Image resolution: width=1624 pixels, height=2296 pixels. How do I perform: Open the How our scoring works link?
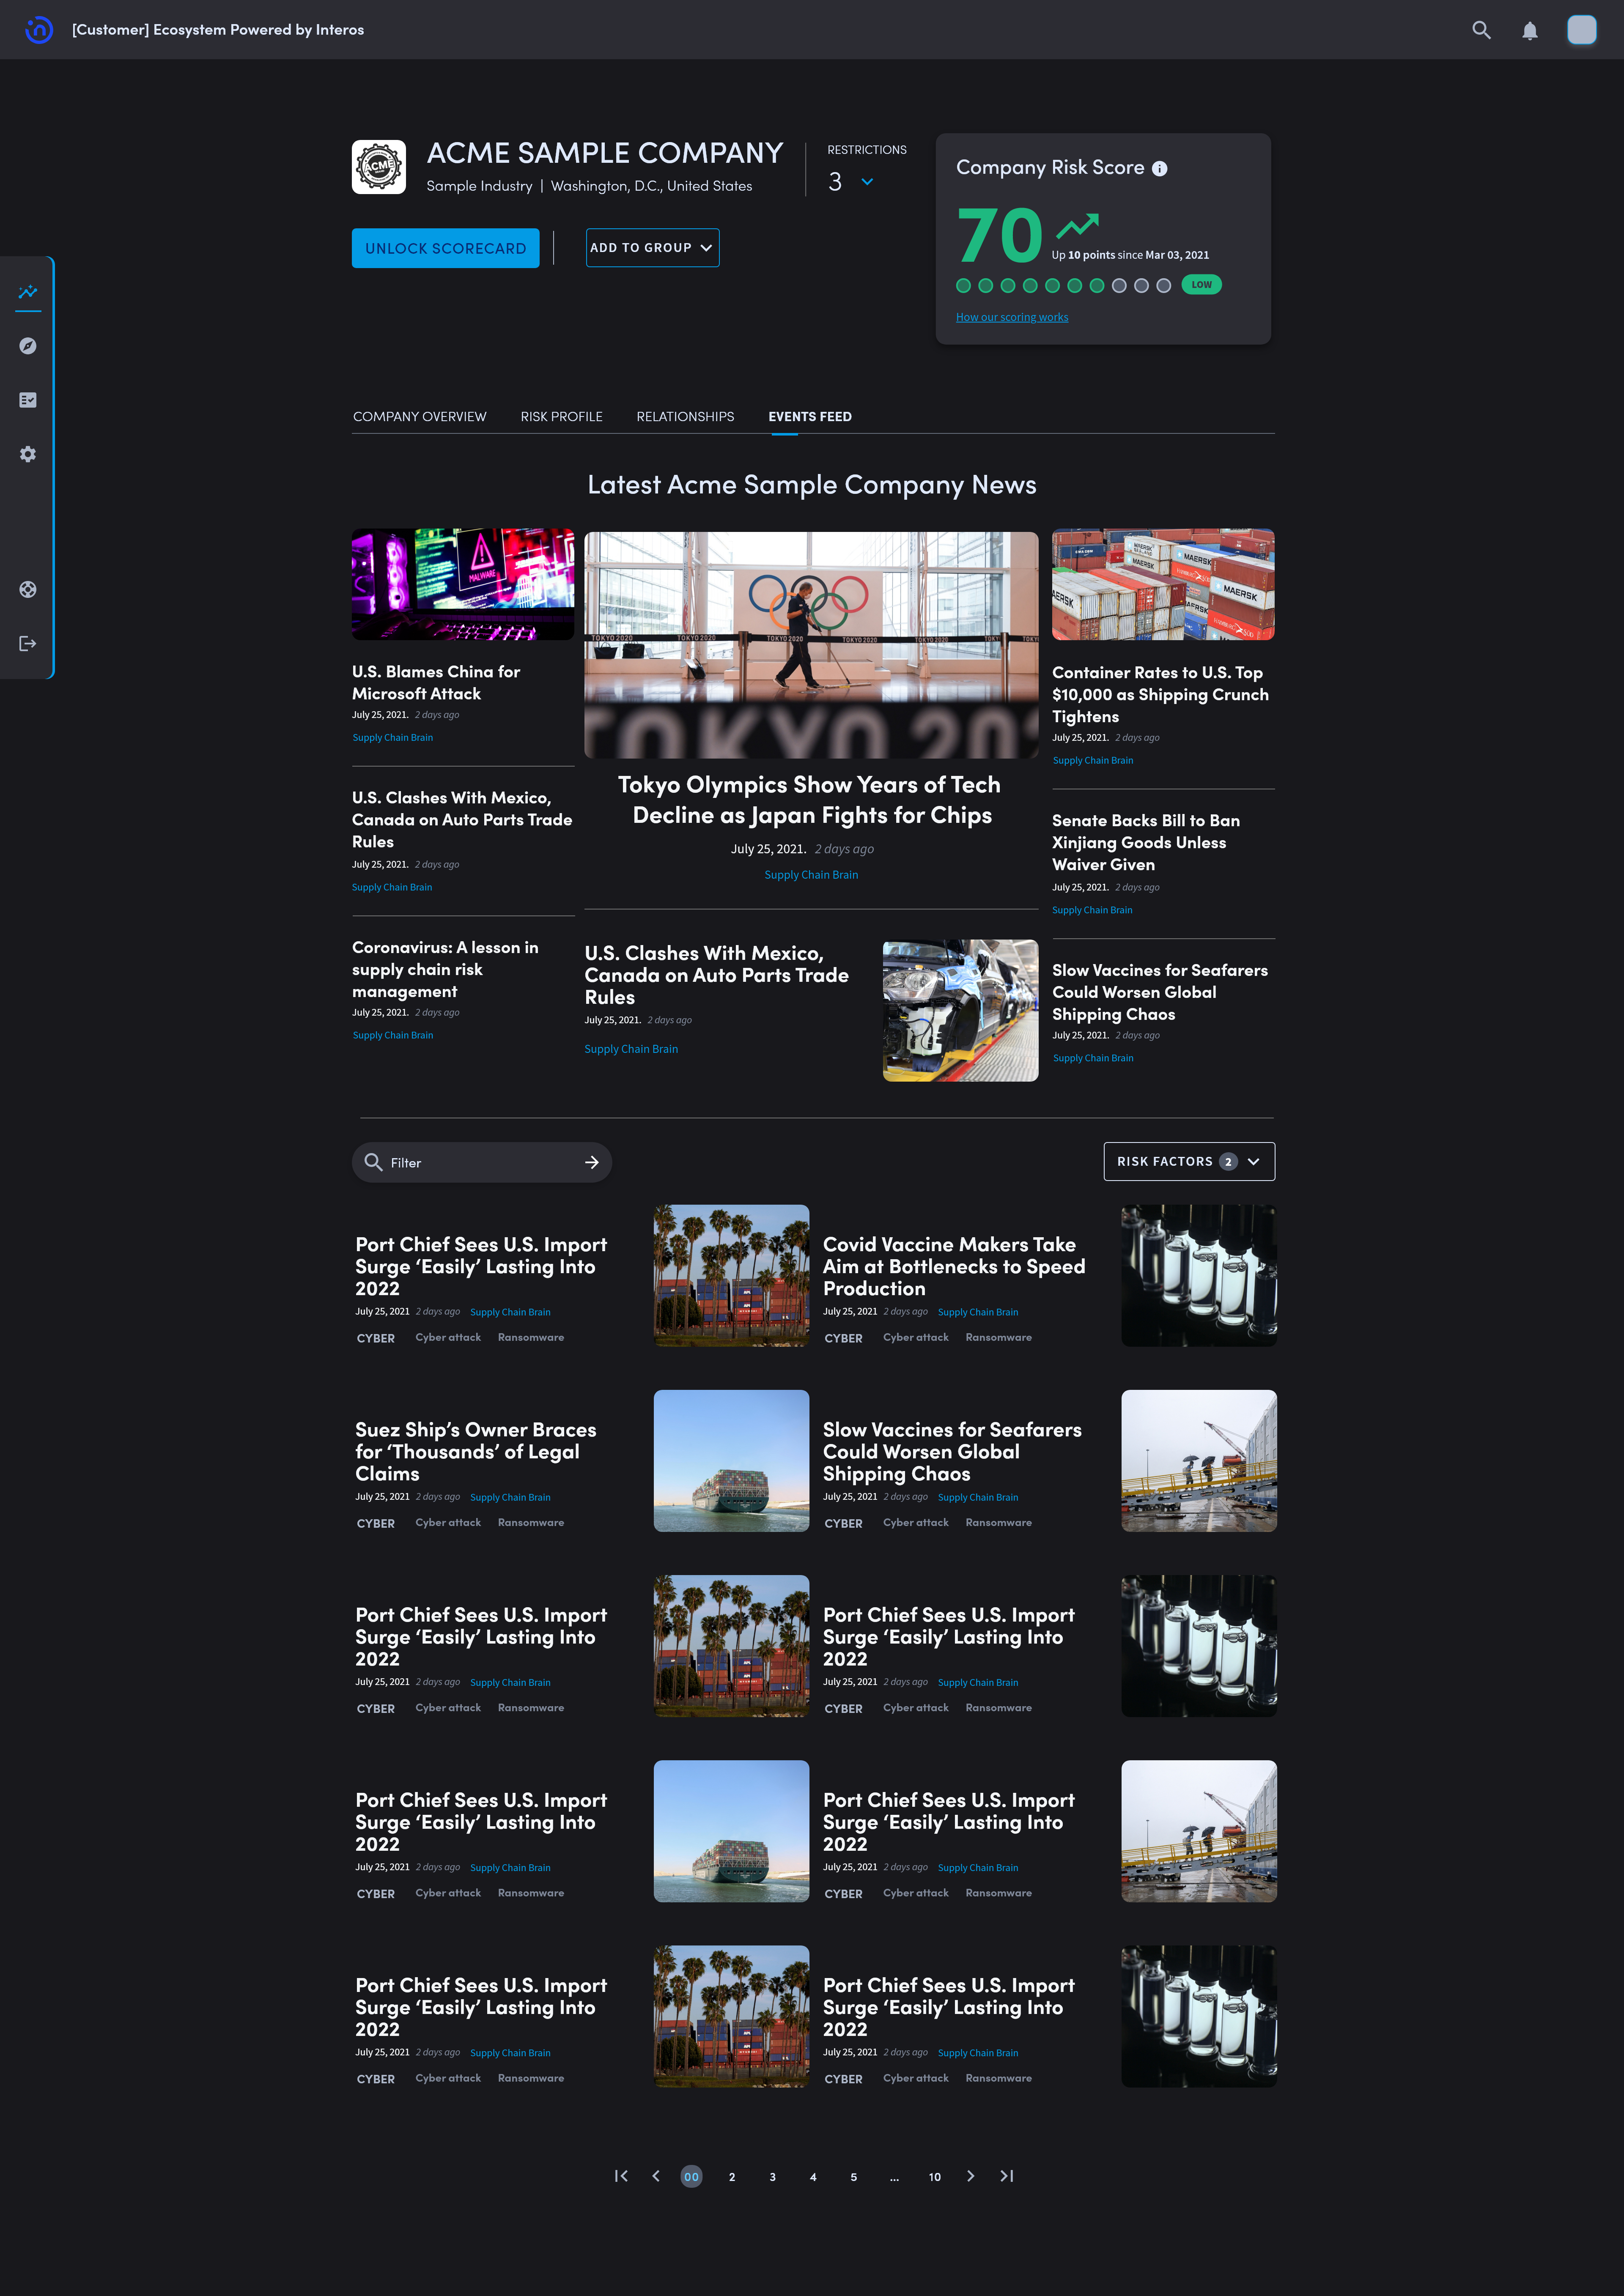click(x=1011, y=317)
